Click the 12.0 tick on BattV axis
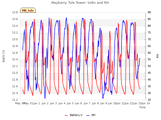Screen dimensions: 161x120 [x=15, y=73]
